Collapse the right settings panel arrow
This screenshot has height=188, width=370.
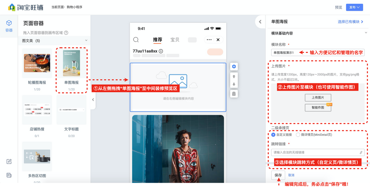260,22
